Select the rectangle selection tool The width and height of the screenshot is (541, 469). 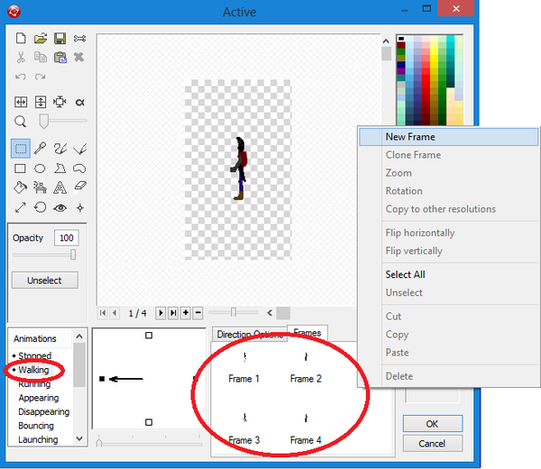(x=20, y=149)
